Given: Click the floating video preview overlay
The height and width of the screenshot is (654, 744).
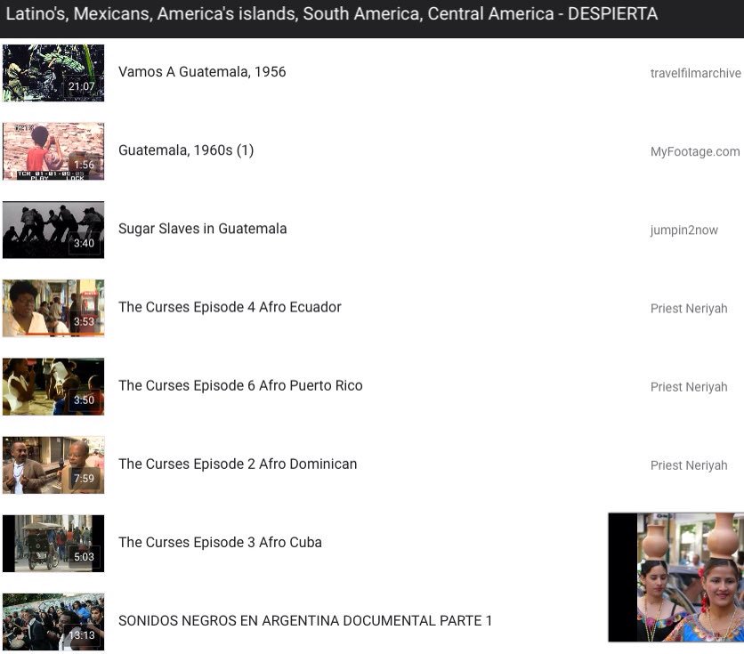Looking at the screenshot, I should [675, 577].
